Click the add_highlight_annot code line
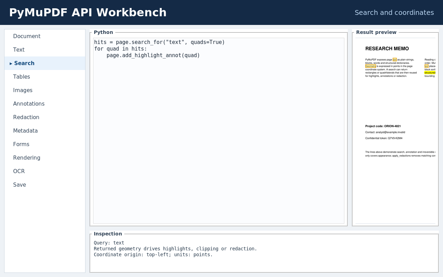This screenshot has width=443, height=277. (153, 55)
